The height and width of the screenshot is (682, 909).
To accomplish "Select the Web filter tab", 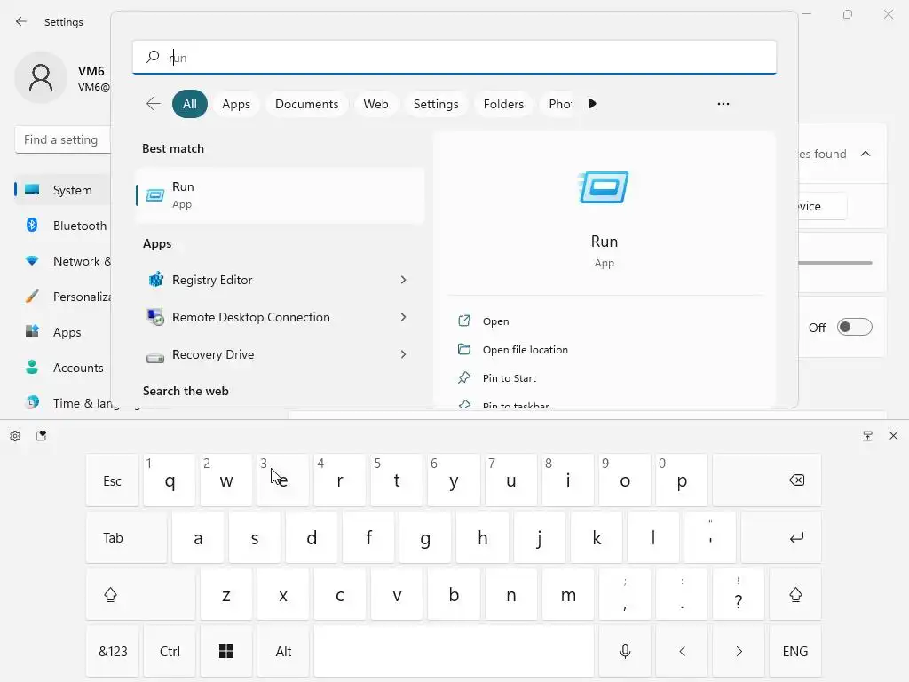I will [x=375, y=104].
